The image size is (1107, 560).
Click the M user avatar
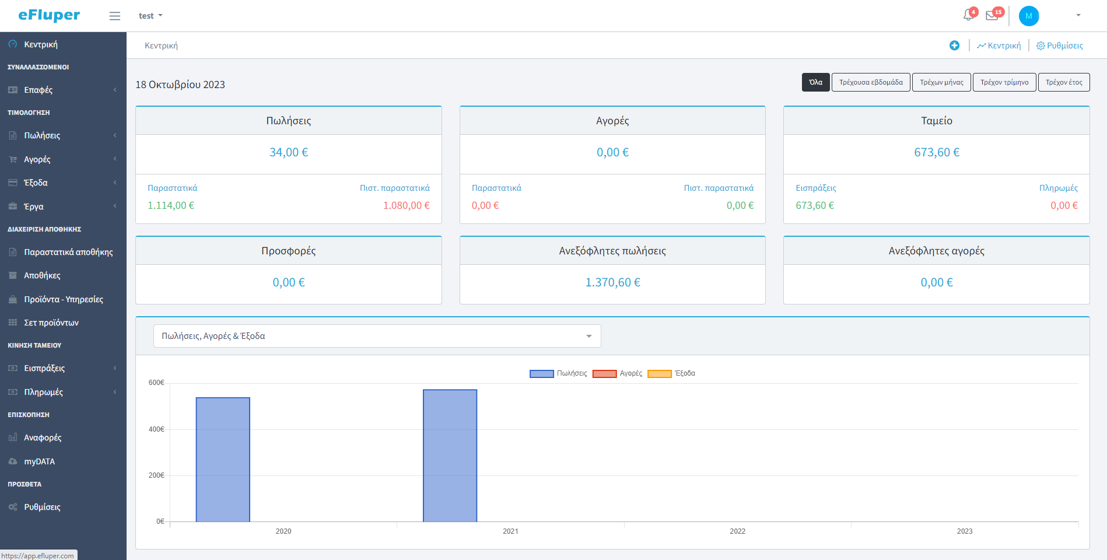click(1029, 16)
